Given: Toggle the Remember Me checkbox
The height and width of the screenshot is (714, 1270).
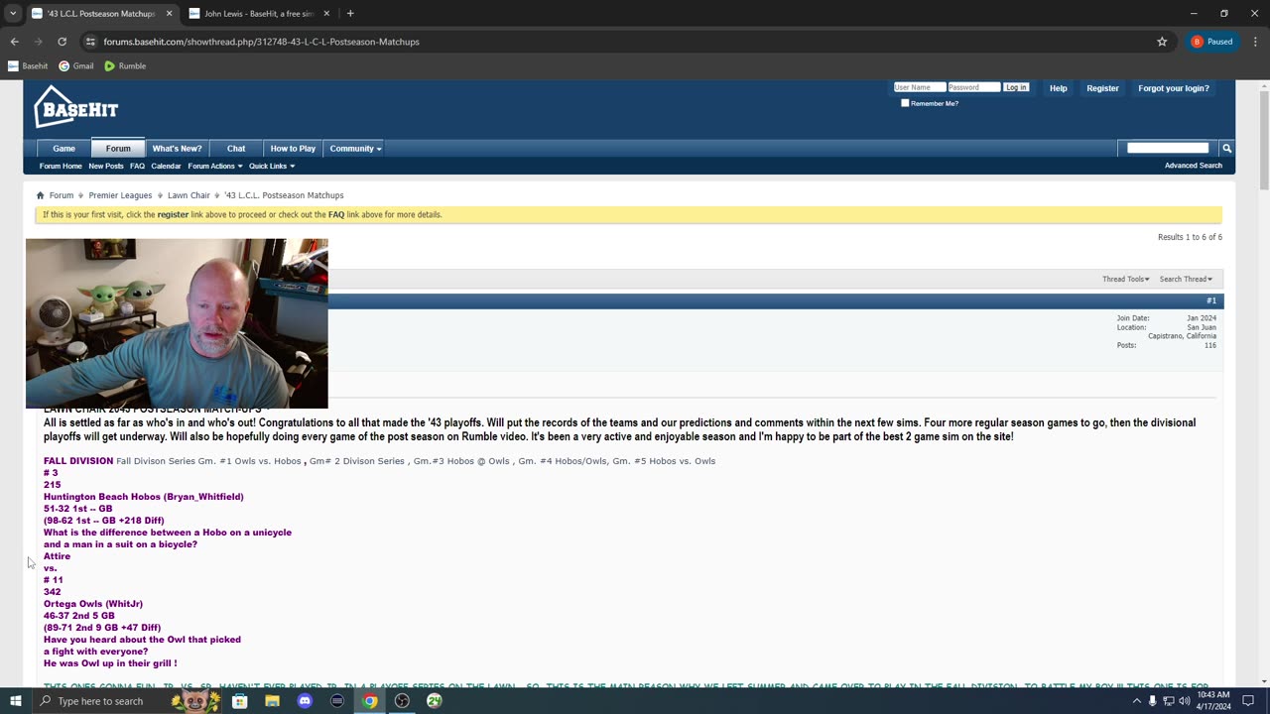Looking at the screenshot, I should point(905,103).
